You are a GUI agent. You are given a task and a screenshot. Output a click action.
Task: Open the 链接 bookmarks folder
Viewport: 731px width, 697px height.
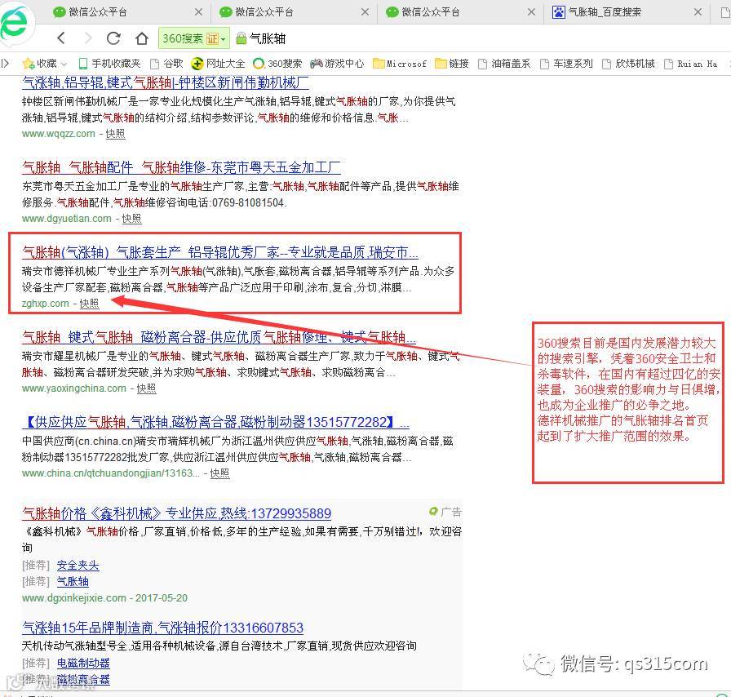tap(452, 64)
